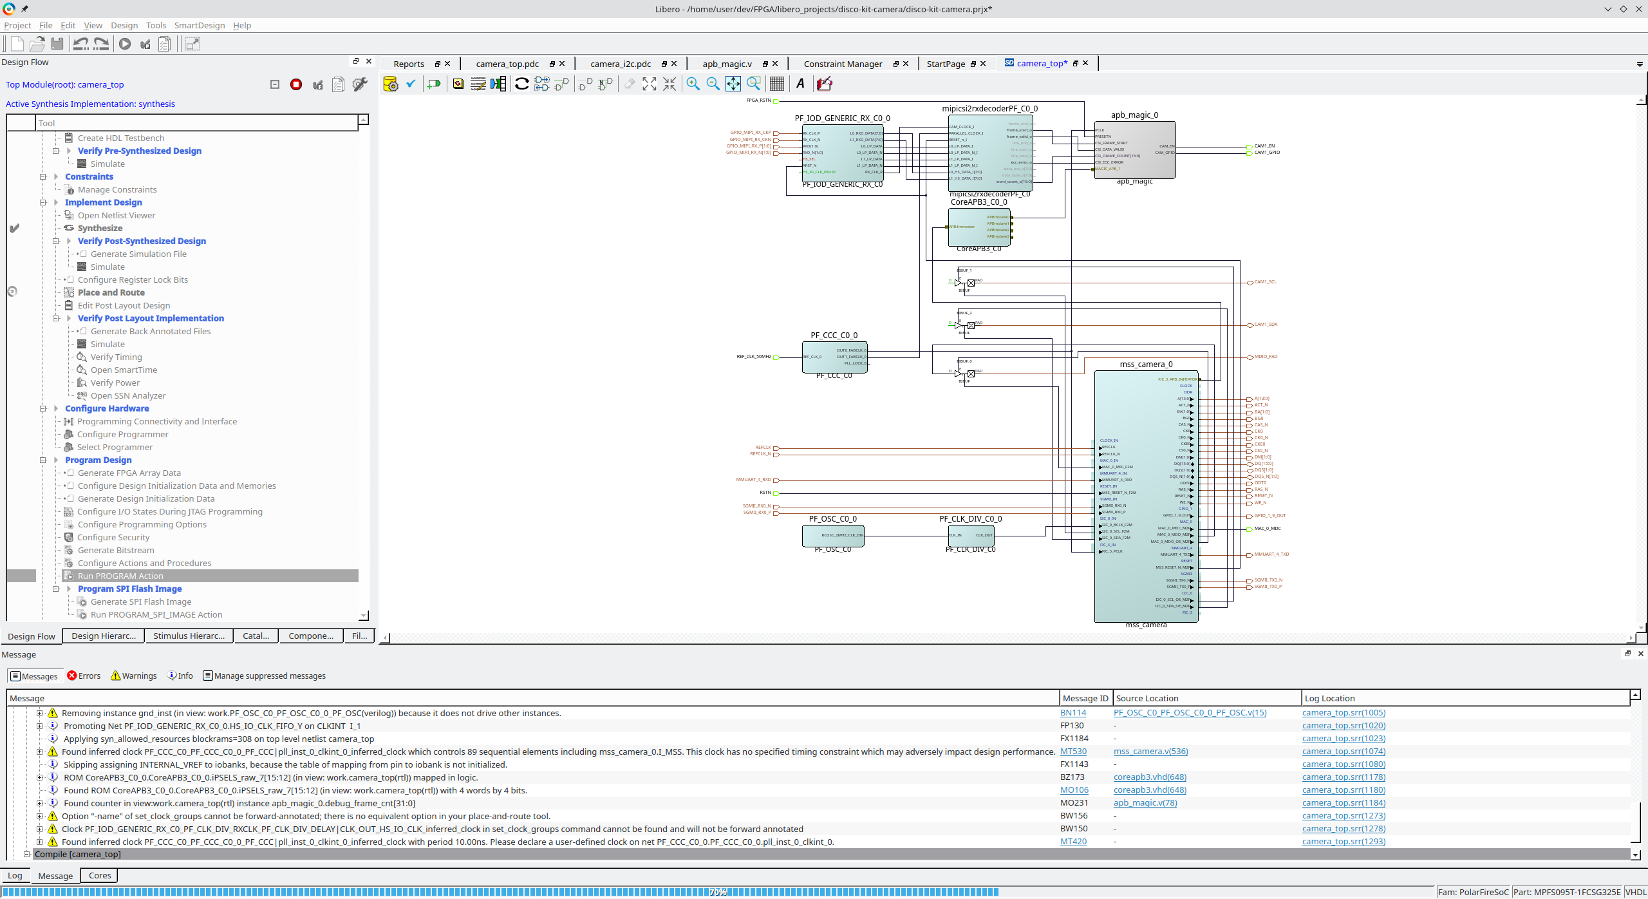Switch to the Constraint Manager tab
1648x899 pixels.
click(842, 64)
